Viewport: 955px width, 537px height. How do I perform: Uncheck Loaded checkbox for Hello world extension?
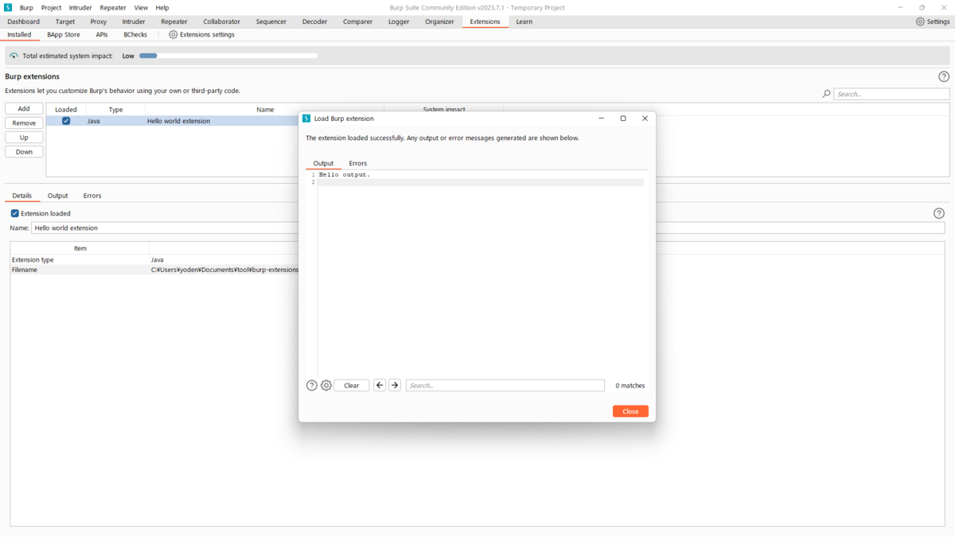[x=66, y=121]
